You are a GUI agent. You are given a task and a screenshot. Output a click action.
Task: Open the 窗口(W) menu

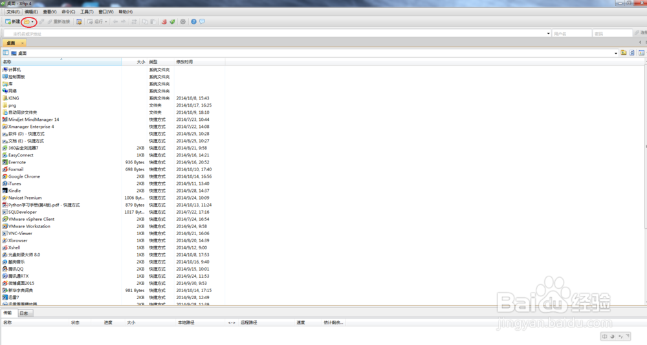point(105,12)
